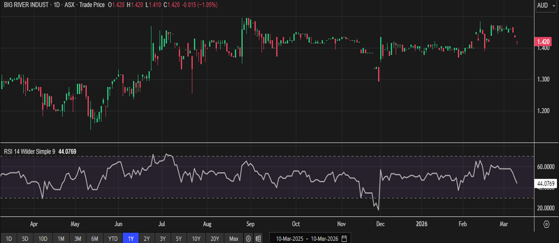Select the 10Y time range
Image resolution: width=559 pixels, height=243 pixels.
196,239
